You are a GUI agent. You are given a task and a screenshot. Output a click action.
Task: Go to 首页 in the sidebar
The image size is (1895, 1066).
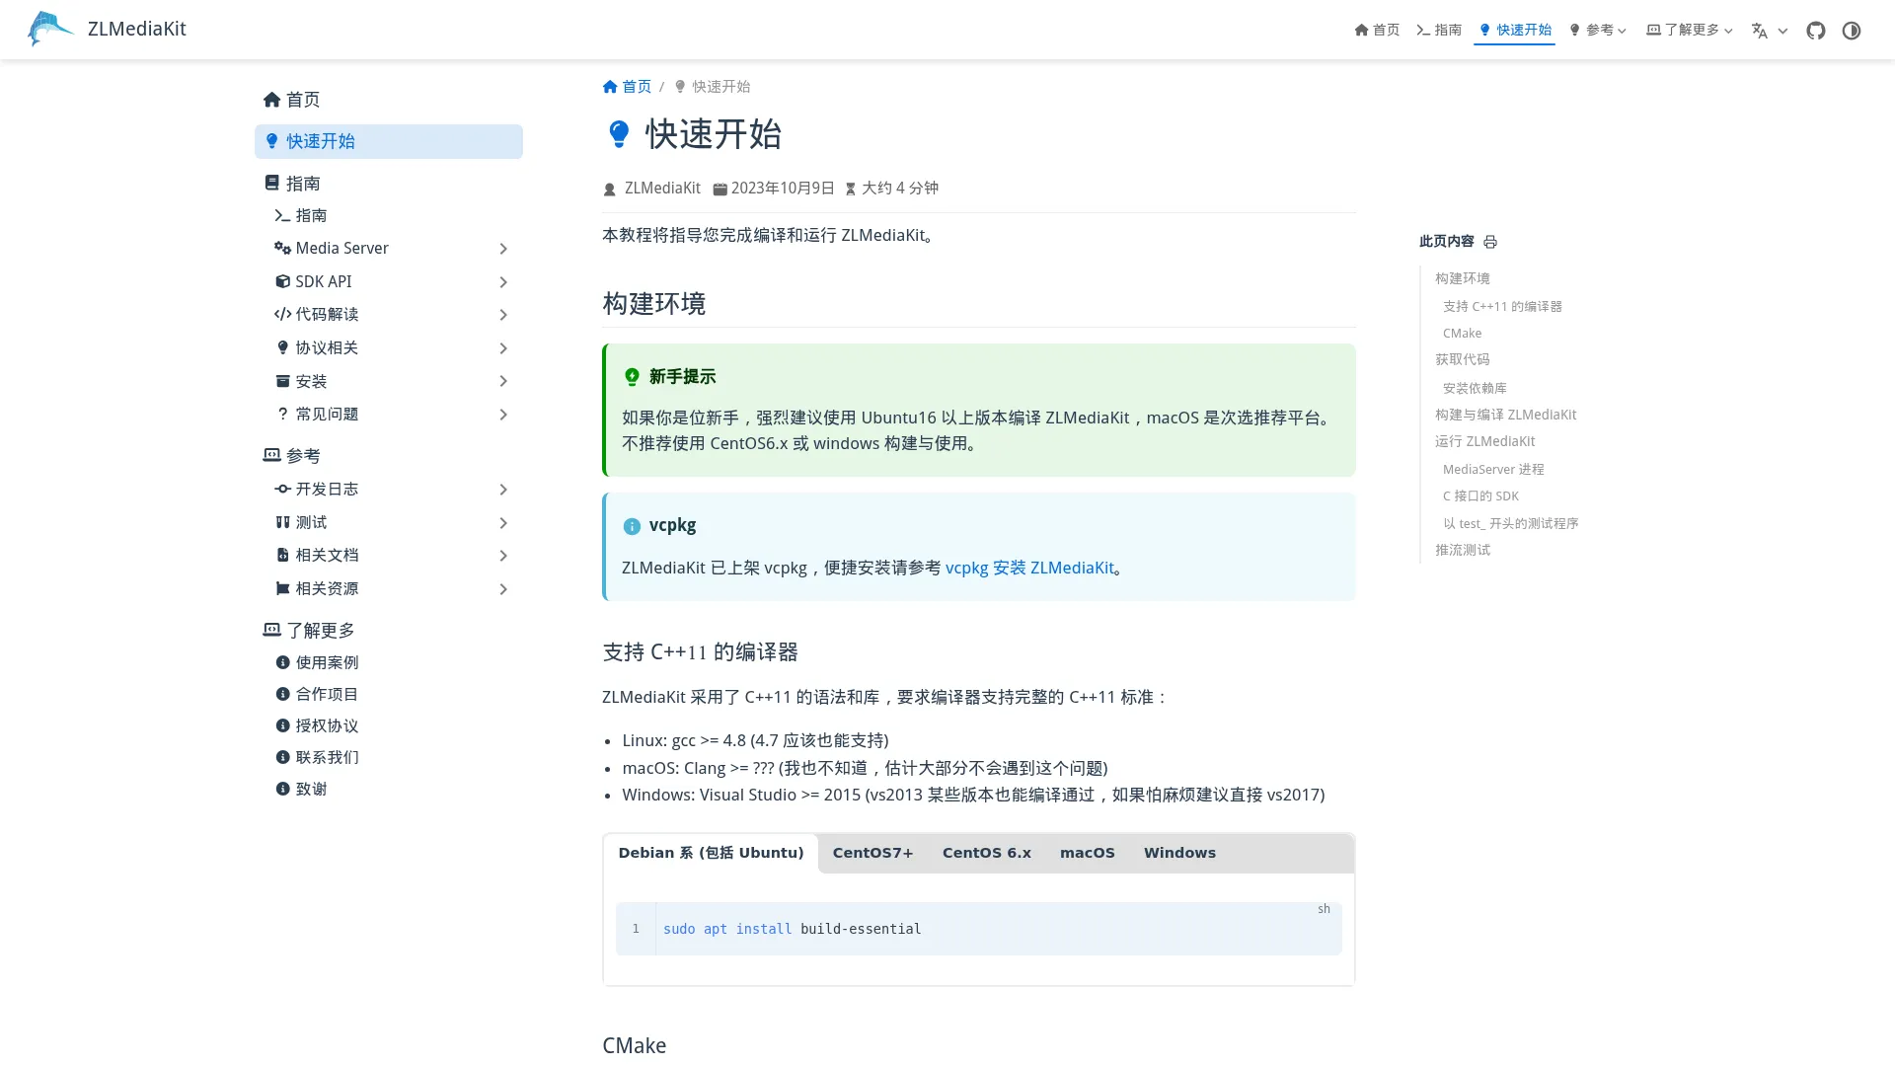click(389, 100)
